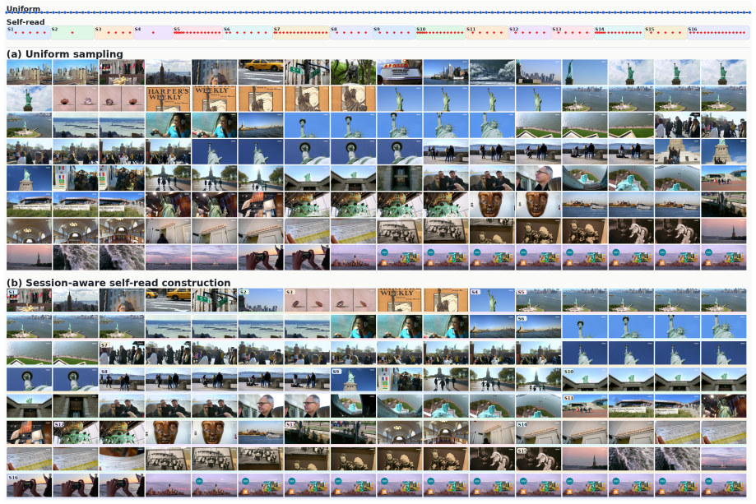
Task: Open the man with glasses thumbnail in Uniform sampling
Action: (539, 178)
